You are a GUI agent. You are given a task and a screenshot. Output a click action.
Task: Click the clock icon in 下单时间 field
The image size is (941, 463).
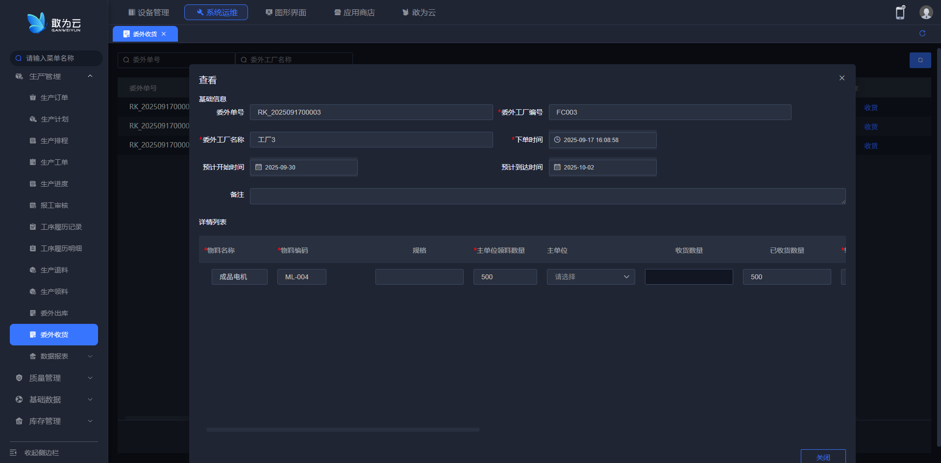(x=557, y=140)
